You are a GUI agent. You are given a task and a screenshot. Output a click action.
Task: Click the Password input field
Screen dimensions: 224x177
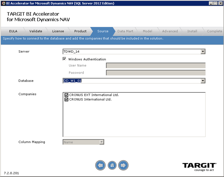point(156,73)
